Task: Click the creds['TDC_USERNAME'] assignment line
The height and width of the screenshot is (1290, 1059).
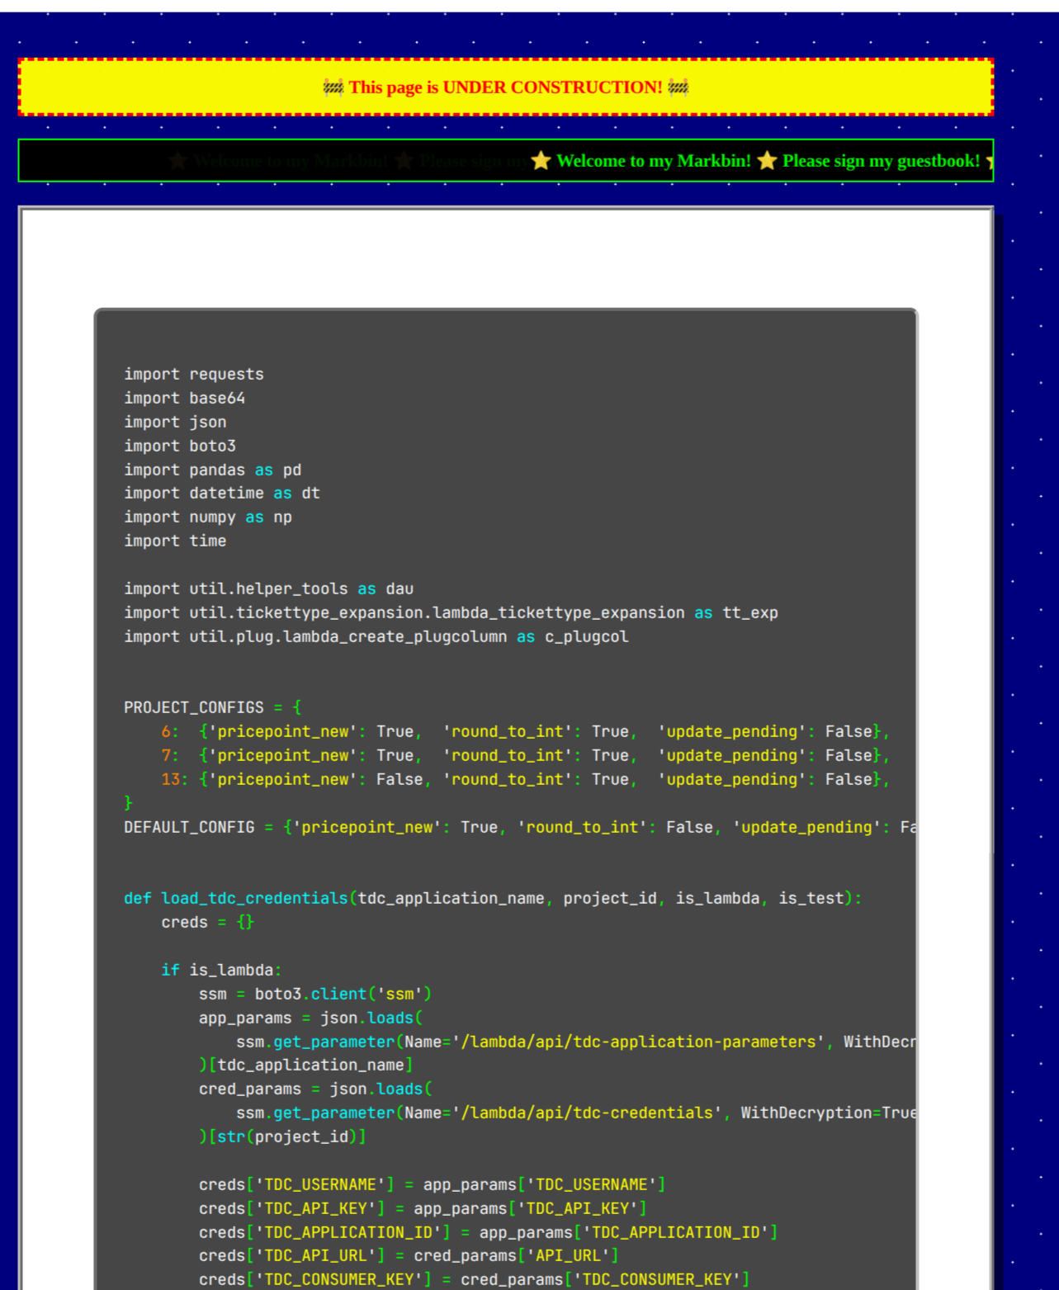Action: pos(433,1184)
